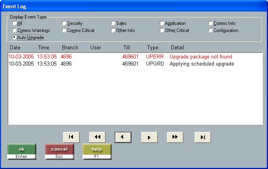Click the double-arrow rewind page button

point(97,137)
